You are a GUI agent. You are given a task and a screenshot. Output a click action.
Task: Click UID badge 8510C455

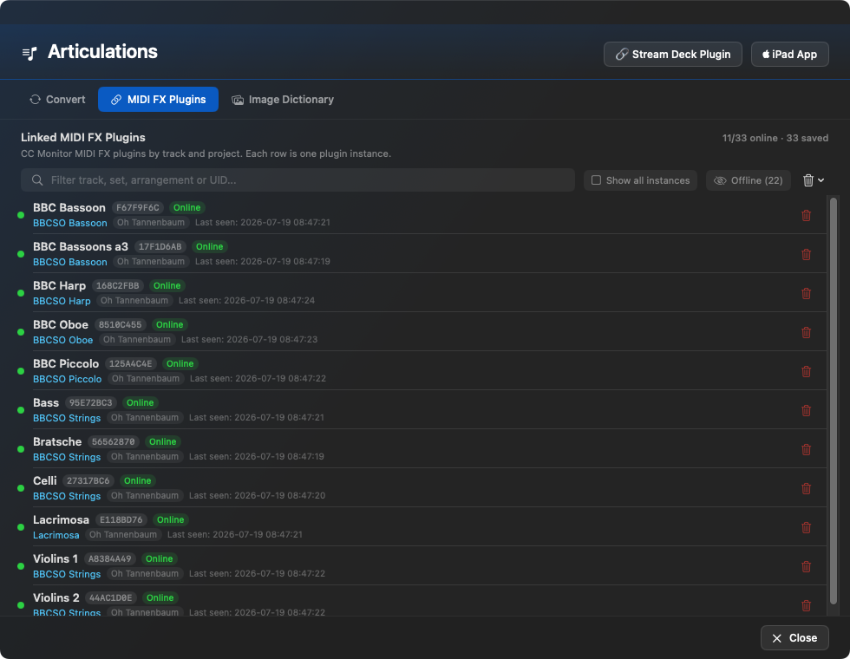click(120, 324)
